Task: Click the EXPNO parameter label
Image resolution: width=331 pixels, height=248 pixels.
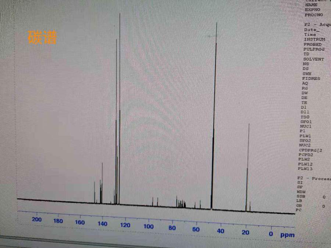Action: [312, 10]
